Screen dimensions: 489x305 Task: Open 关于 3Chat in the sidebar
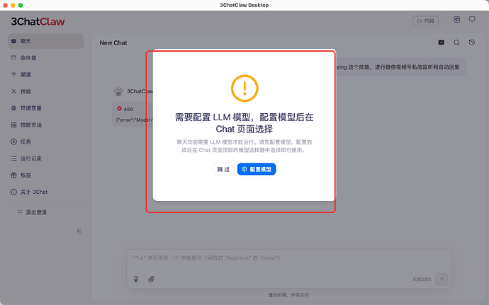tap(45, 192)
